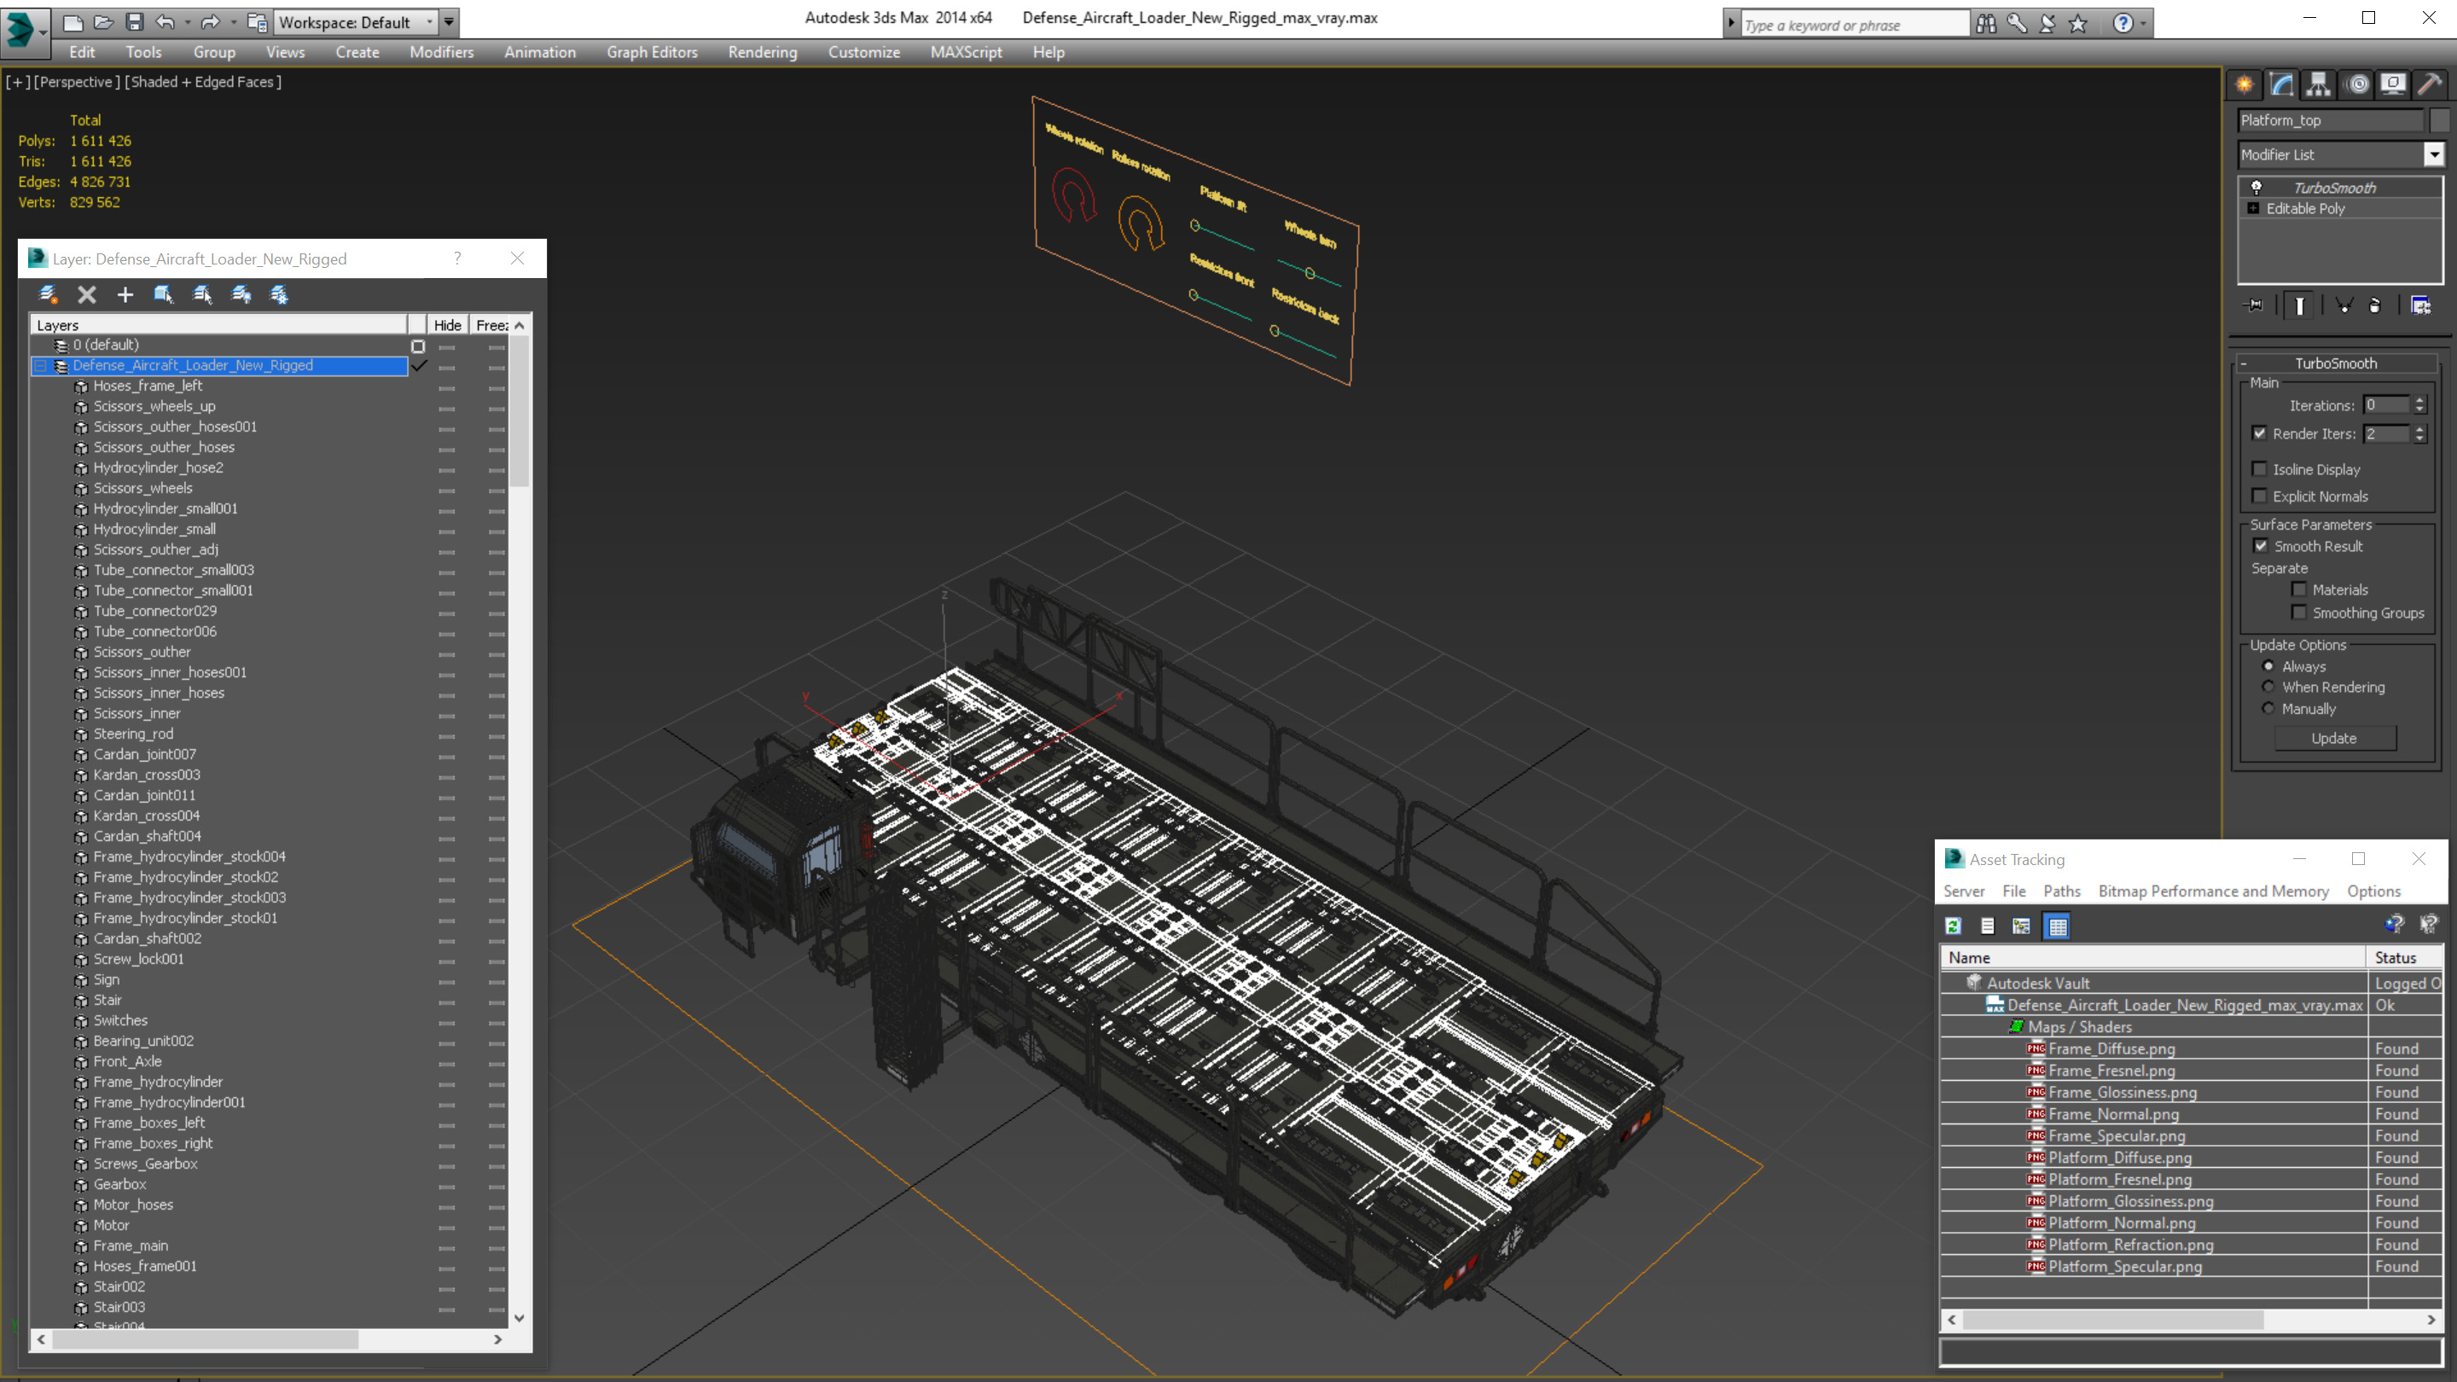Click Create New Layer icon in Layer dialog
The width and height of the screenshot is (2457, 1382).
click(x=48, y=294)
